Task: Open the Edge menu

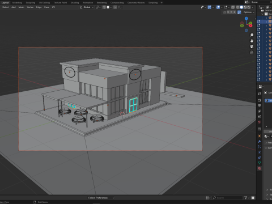Action: coord(39,7)
